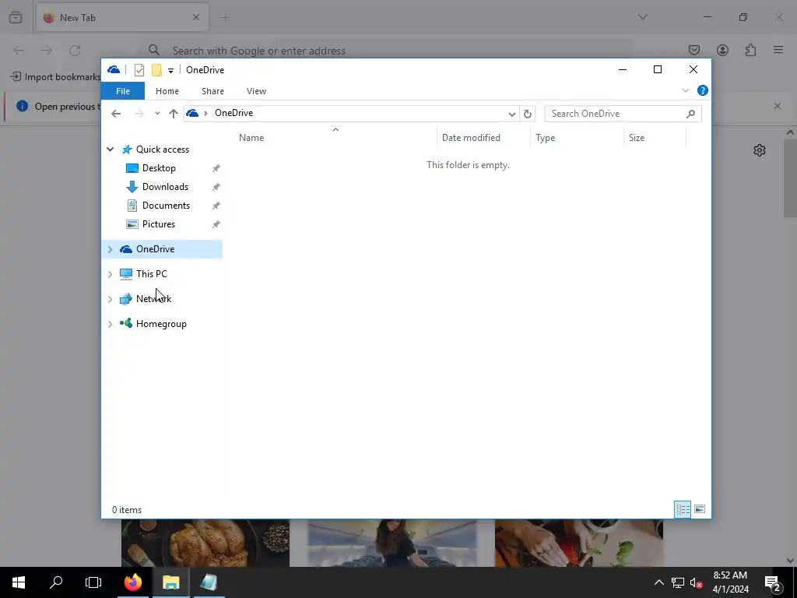Open the Home ribbon tab
The image size is (797, 598).
point(167,91)
